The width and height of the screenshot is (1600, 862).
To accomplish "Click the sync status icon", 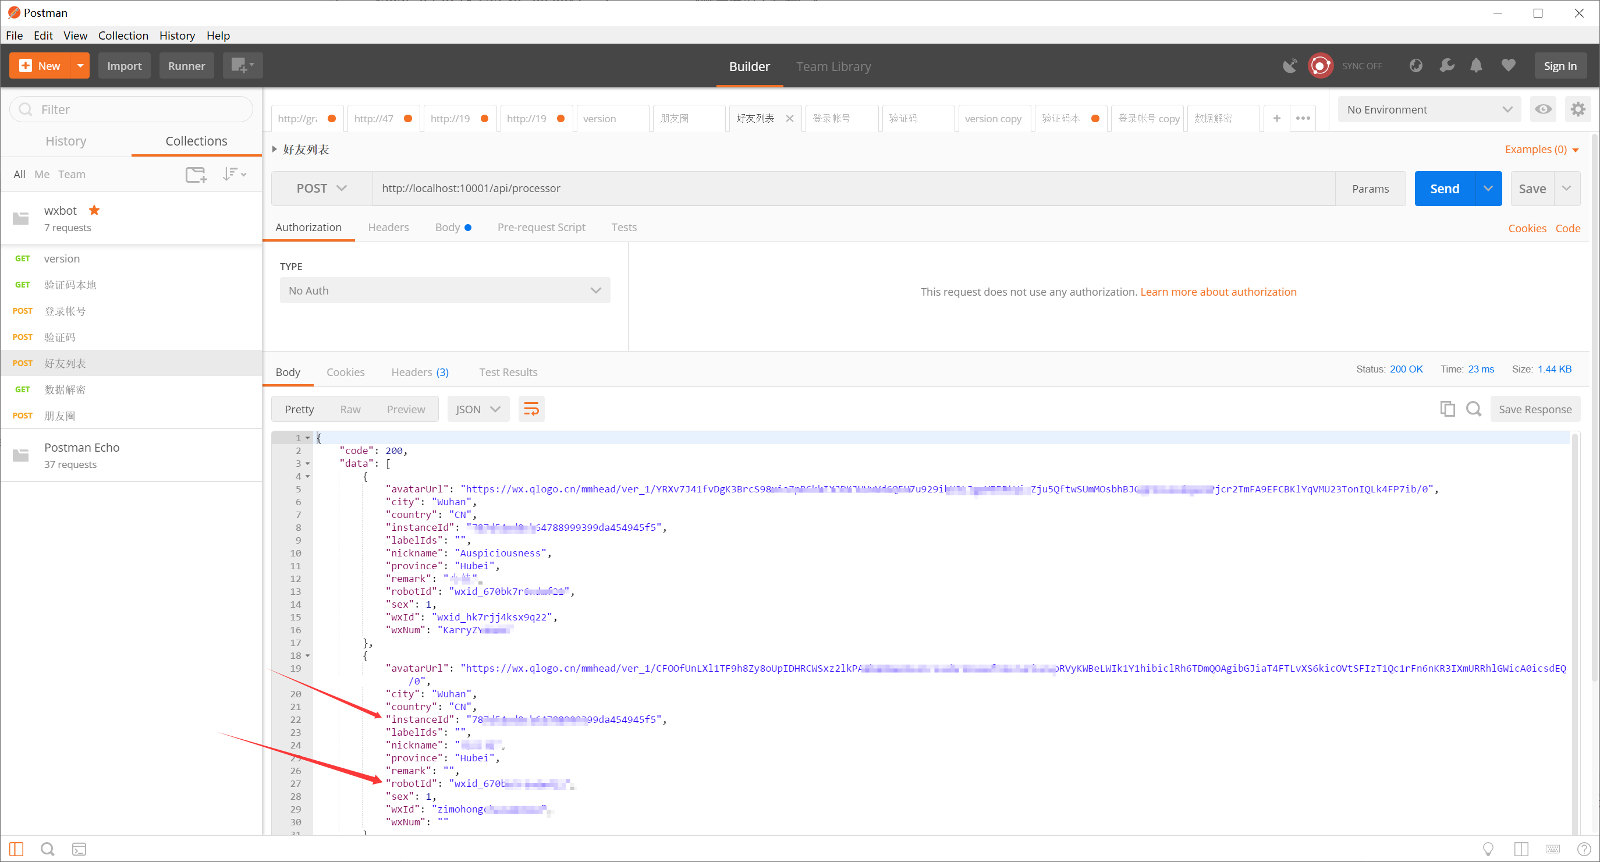I will tap(1320, 66).
